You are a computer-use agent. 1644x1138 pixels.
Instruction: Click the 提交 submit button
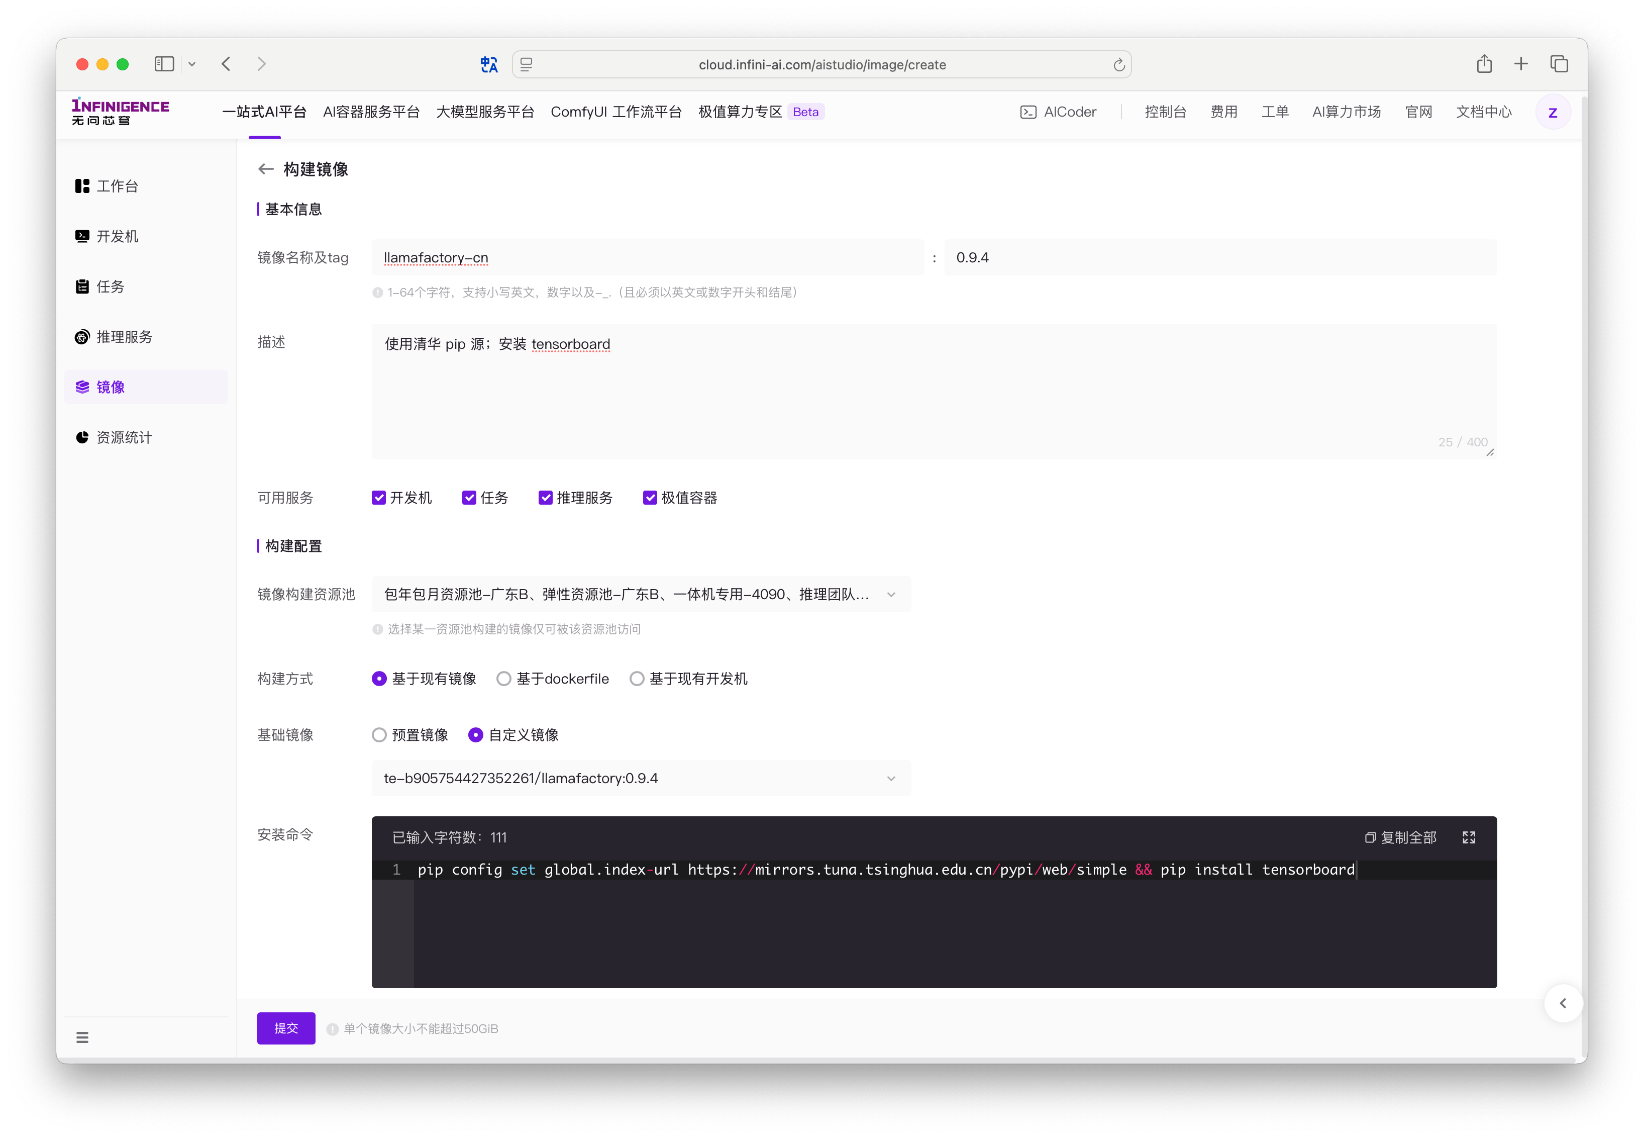point(286,1029)
